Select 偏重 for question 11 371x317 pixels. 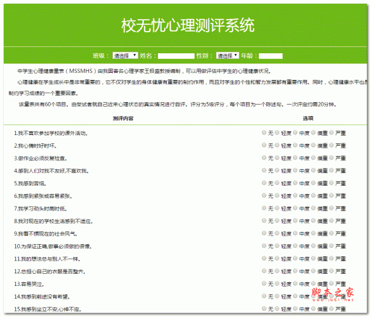[313, 258]
